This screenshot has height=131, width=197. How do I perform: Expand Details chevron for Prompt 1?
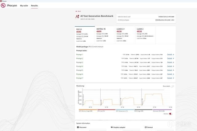pyautogui.click(x=174, y=55)
